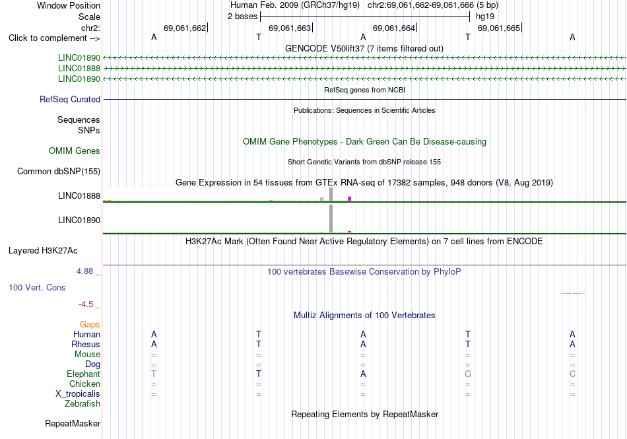Click the 'Window Position' label
This screenshot has width=627, height=439.
[x=69, y=5]
